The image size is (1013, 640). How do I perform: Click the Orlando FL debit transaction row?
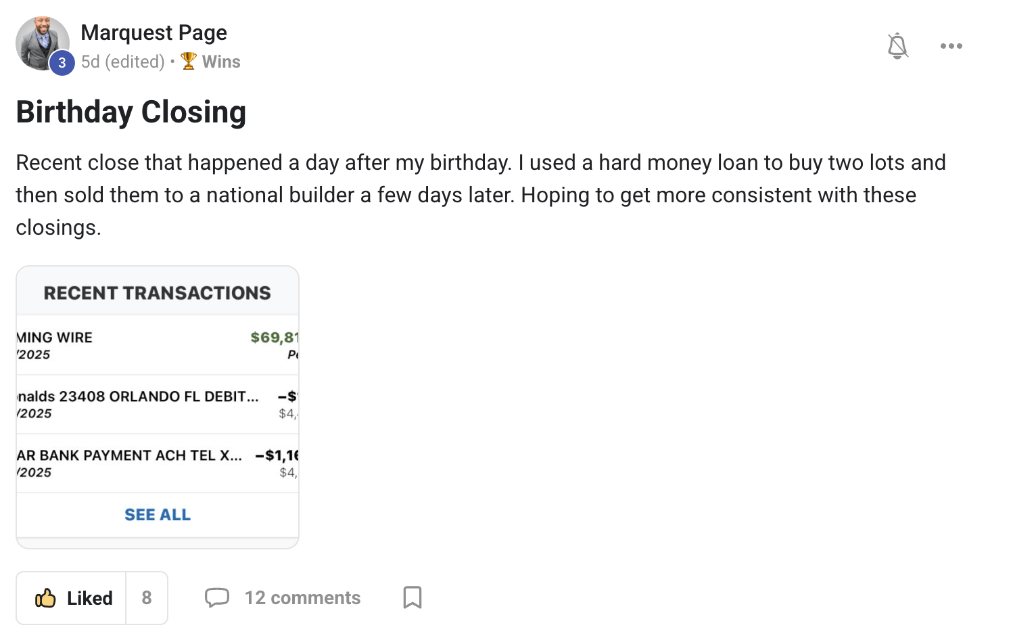158,405
